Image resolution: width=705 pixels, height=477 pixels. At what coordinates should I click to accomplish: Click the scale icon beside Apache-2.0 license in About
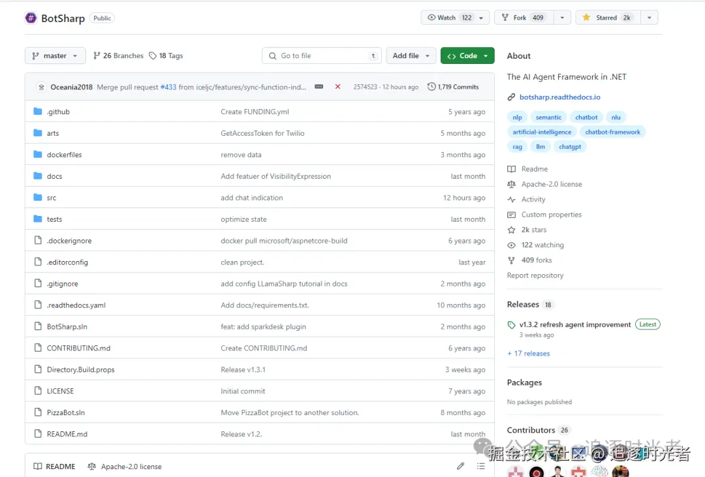(x=511, y=184)
